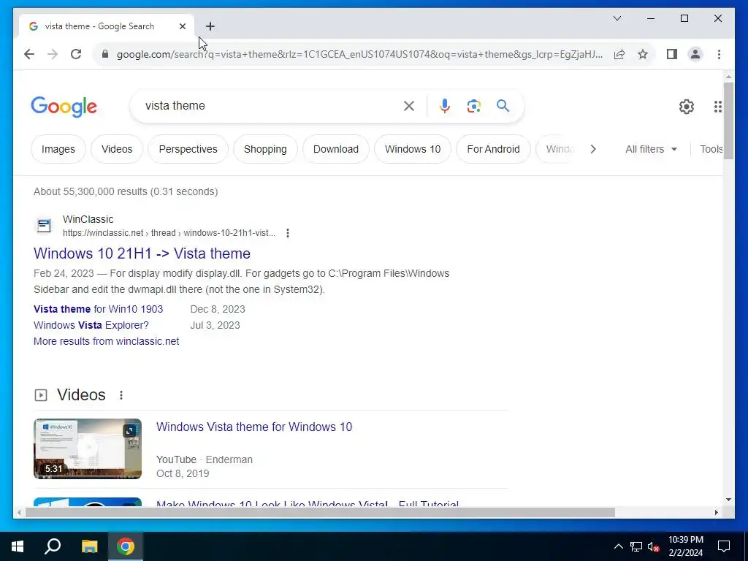Viewport: 748px width, 561px height.
Task: Open Chrome side panel
Action: [672, 54]
